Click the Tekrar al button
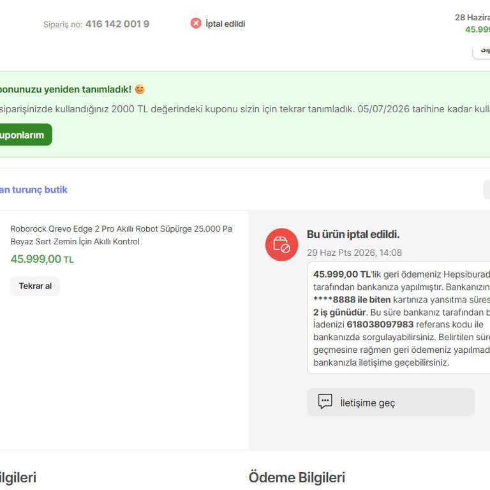This screenshot has width=490, height=490. (35, 286)
